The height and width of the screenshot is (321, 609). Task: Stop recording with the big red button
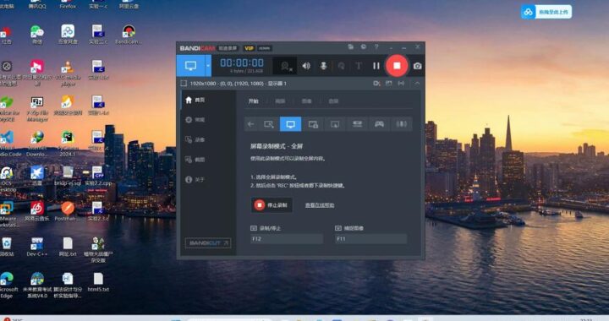coord(397,66)
